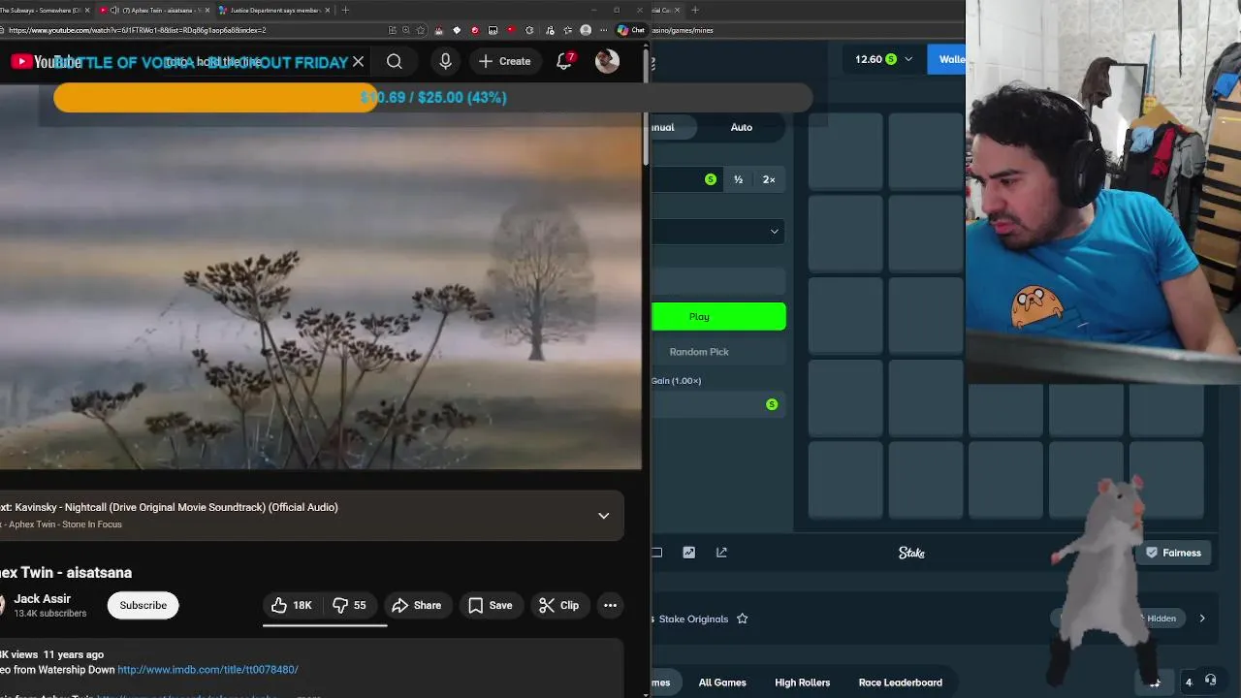1241x698 pixels.
Task: Reveal the bottom-left Mines tile
Action: pyautogui.click(x=845, y=480)
